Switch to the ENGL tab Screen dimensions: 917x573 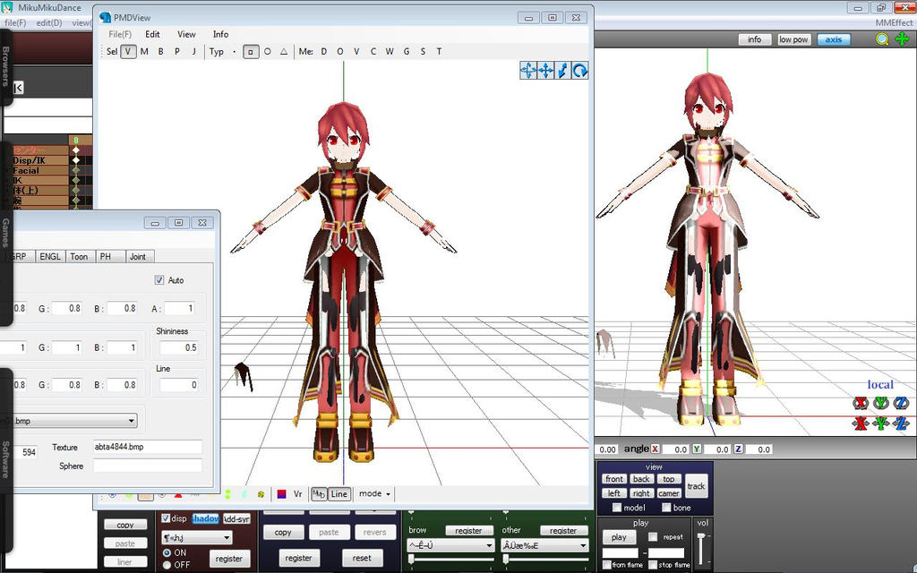tap(50, 257)
